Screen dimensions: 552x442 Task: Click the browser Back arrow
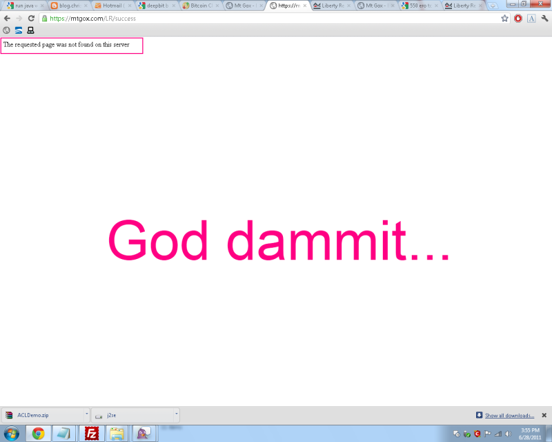pos(7,18)
